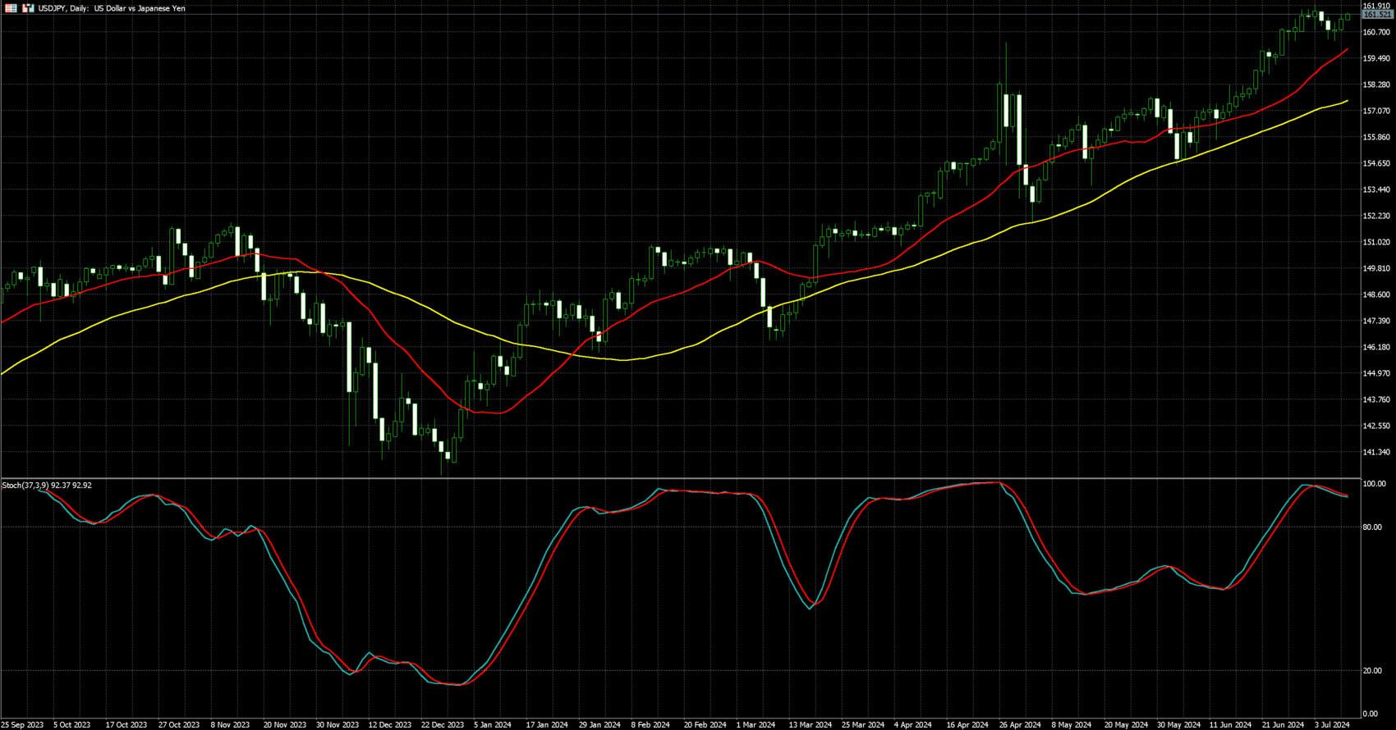Viewport: 1396px width, 730px height.
Task: Open the Depth of Market chart icon
Action: coord(28,8)
